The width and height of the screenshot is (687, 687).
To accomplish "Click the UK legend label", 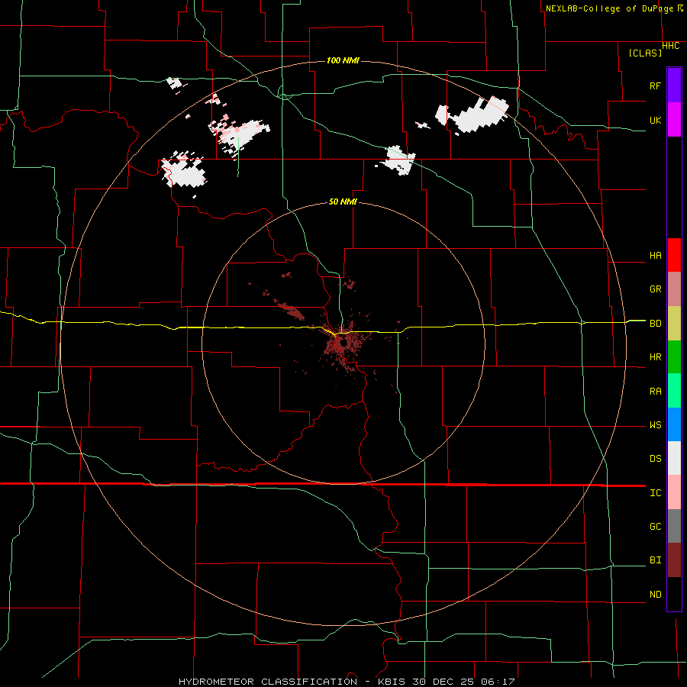I will (x=655, y=120).
